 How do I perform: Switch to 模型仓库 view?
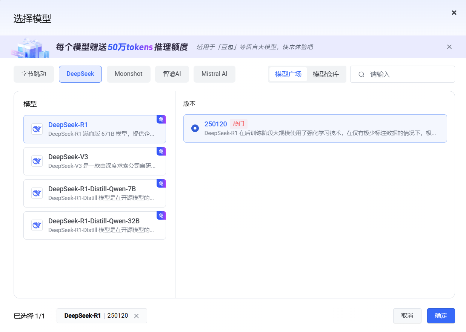point(326,74)
